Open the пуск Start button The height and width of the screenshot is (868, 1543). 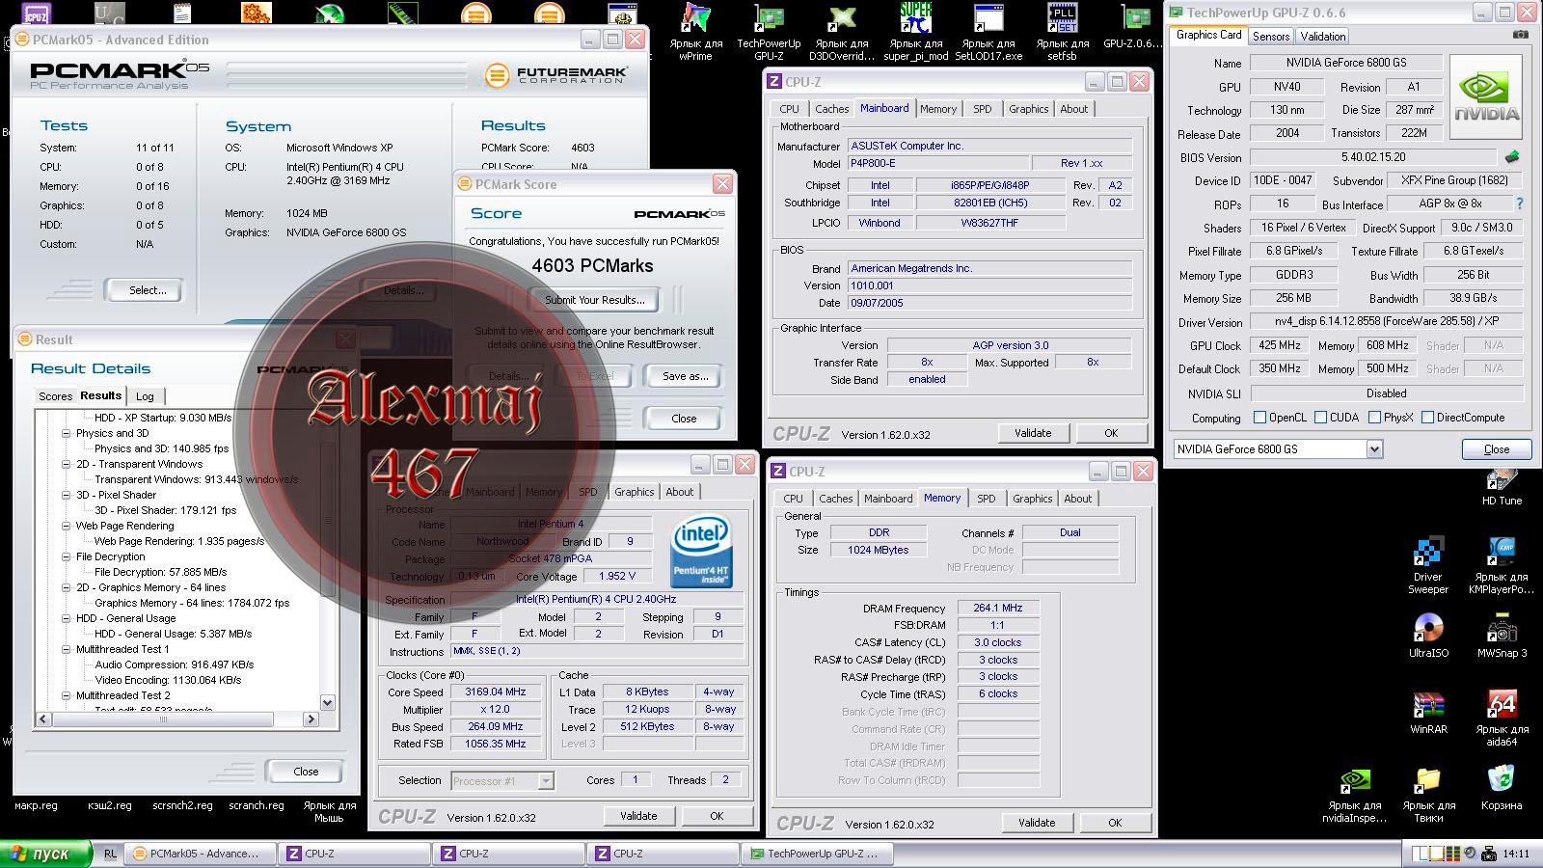(45, 854)
